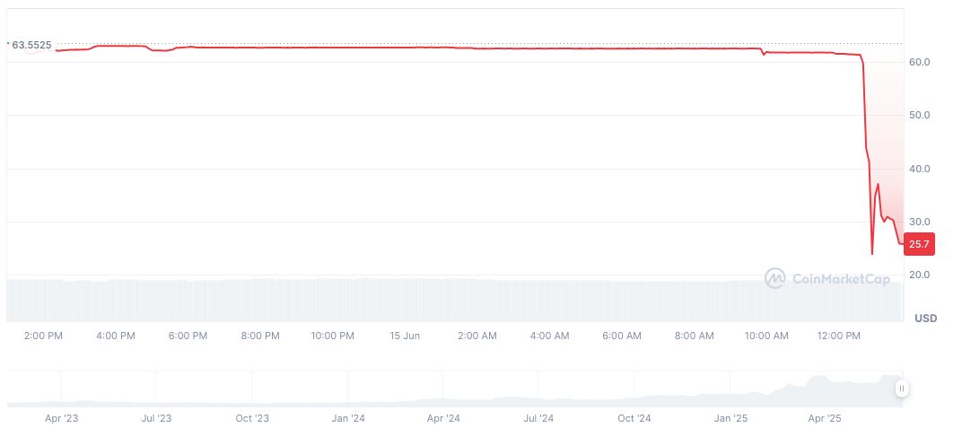Select the 6:00 AM time axis label
962x428 pixels.
point(622,336)
